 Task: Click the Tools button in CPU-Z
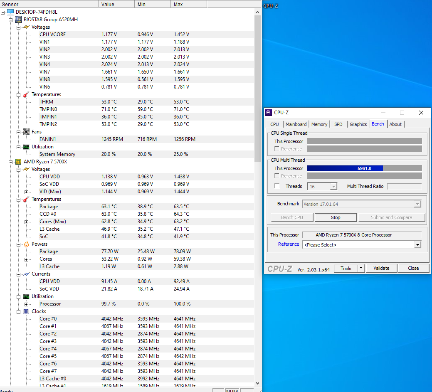tap(346, 268)
